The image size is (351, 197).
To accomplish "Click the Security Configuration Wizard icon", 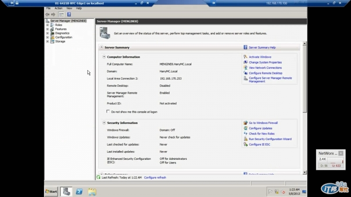I will click(246, 139).
